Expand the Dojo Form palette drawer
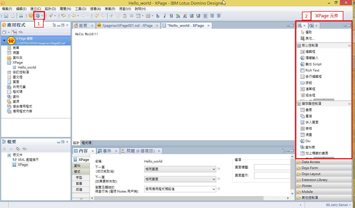Screen dimensions: 355x208 324,168
